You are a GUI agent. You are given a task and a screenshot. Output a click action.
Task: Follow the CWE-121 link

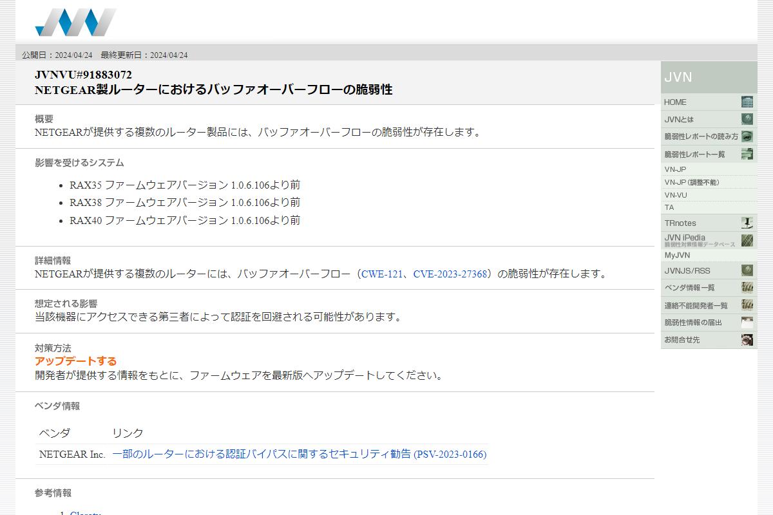(x=382, y=274)
